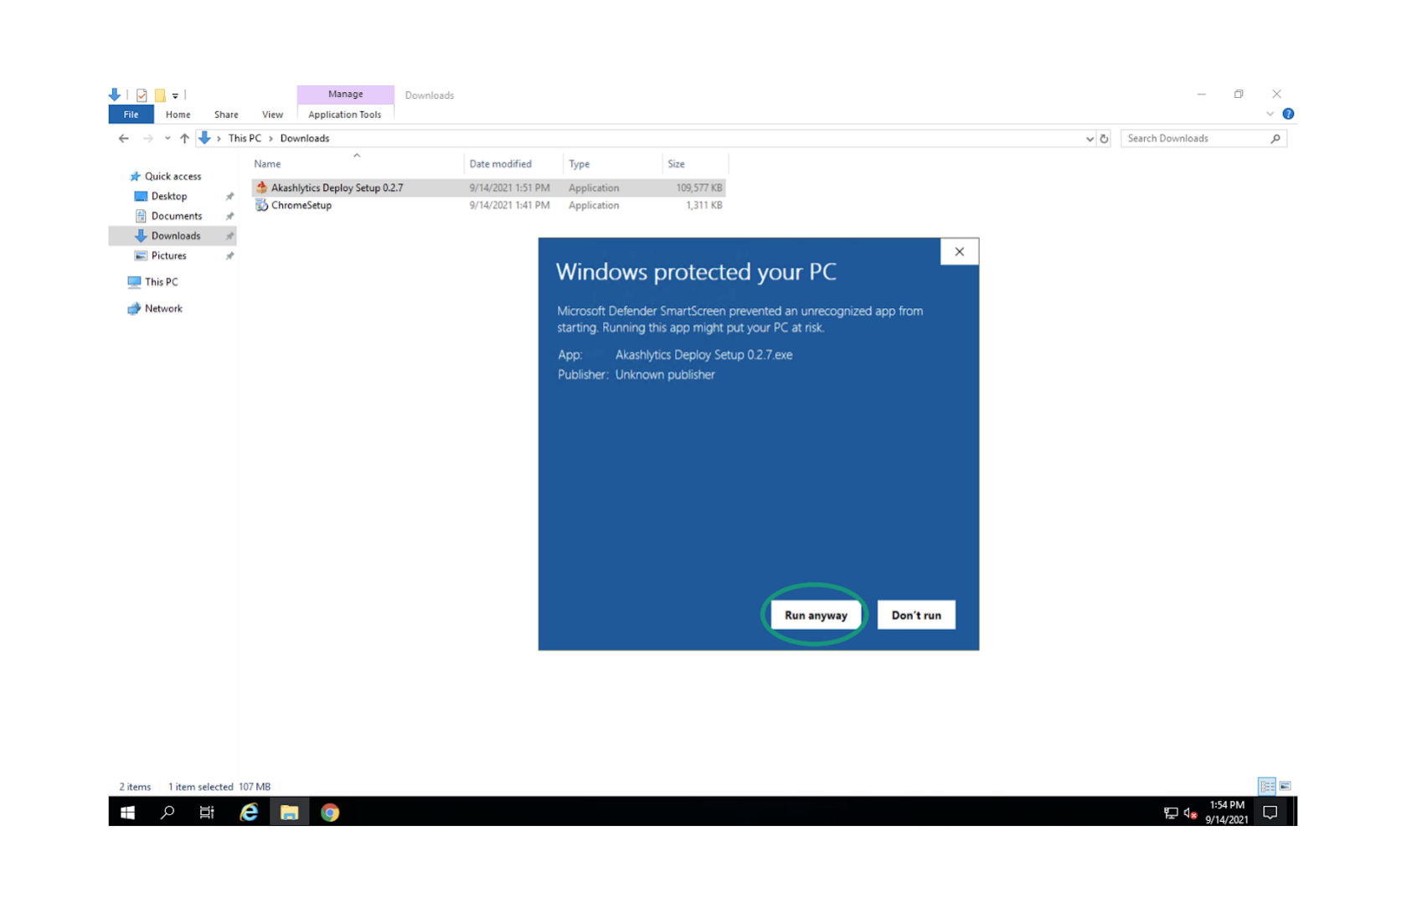Click the 109,577 KB size cell
The height and width of the screenshot is (913, 1407).
pyautogui.click(x=698, y=188)
